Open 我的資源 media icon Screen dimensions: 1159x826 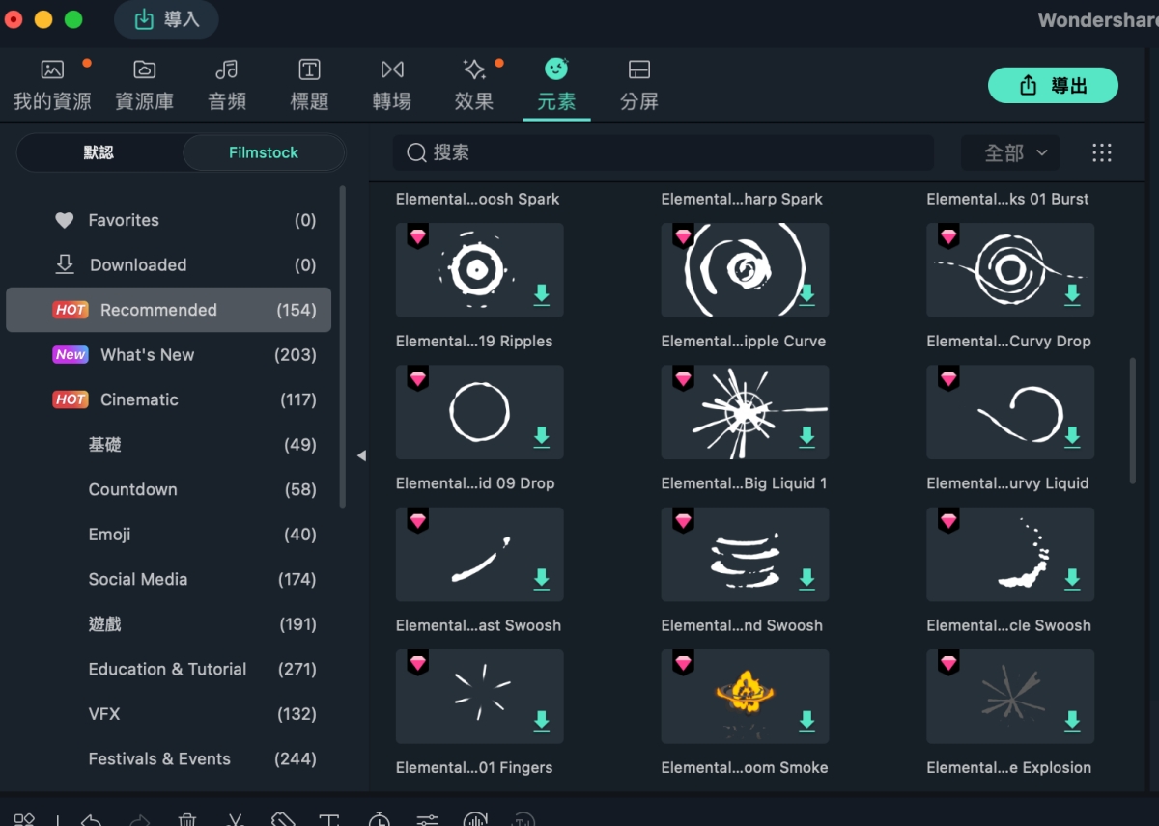pyautogui.click(x=52, y=69)
